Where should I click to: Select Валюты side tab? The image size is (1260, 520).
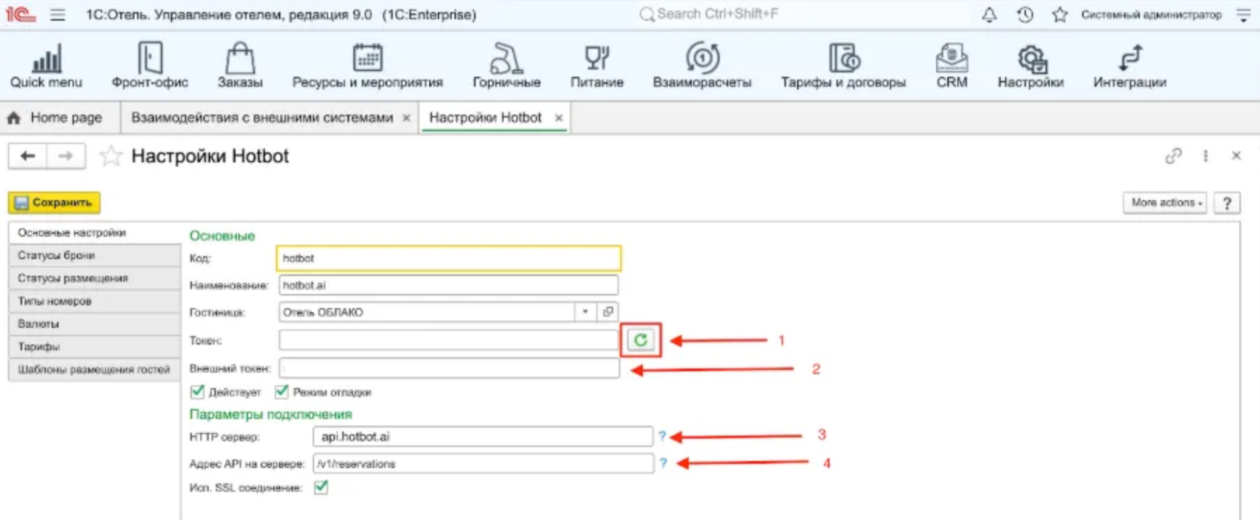point(94,324)
